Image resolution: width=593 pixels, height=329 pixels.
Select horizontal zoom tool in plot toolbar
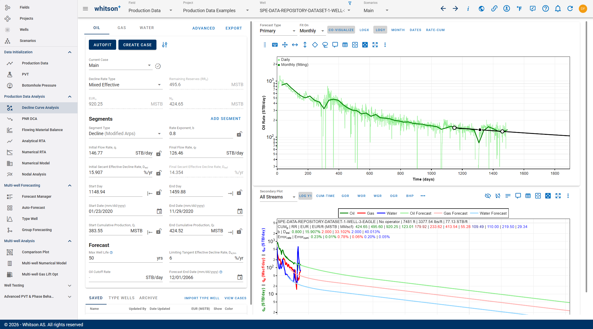coord(295,45)
